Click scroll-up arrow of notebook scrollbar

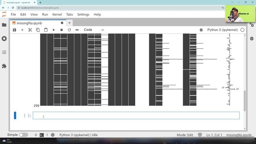(x=244, y=35)
